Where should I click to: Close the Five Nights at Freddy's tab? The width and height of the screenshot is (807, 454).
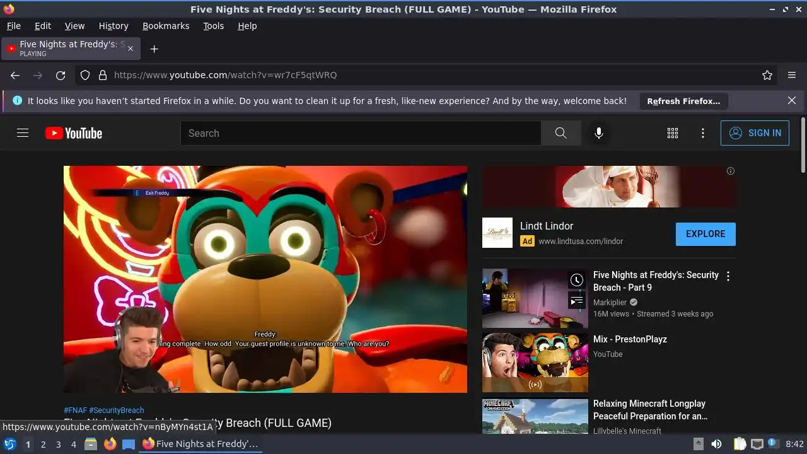pyautogui.click(x=131, y=49)
